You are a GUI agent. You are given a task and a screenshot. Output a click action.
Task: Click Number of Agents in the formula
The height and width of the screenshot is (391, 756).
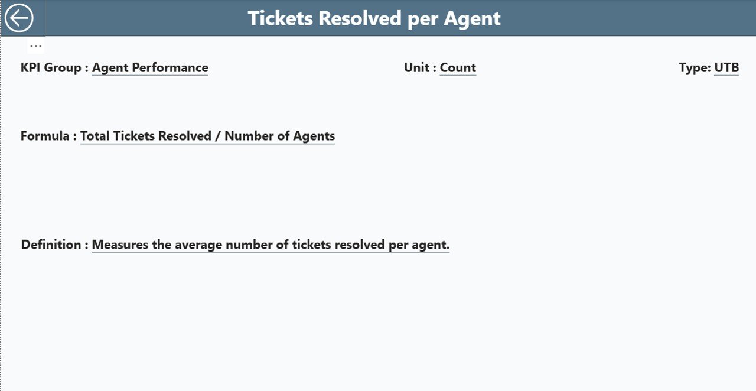point(279,136)
